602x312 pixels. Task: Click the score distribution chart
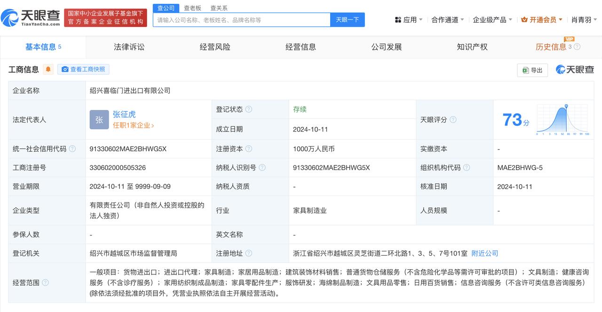coord(562,120)
